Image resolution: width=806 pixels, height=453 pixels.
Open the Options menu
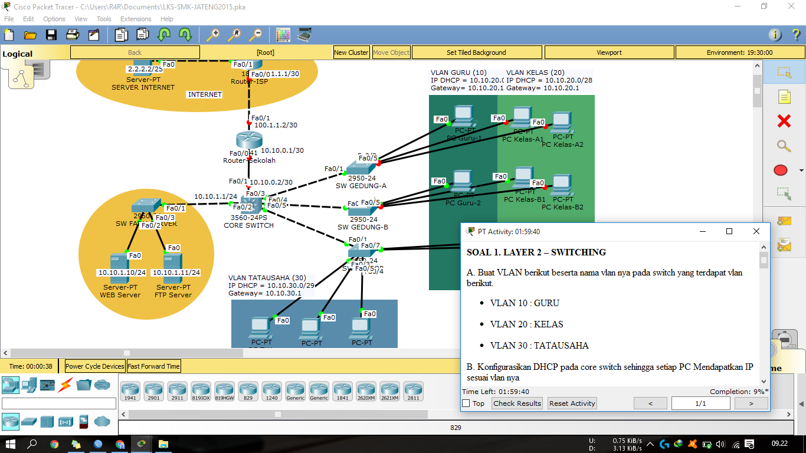pyautogui.click(x=54, y=19)
